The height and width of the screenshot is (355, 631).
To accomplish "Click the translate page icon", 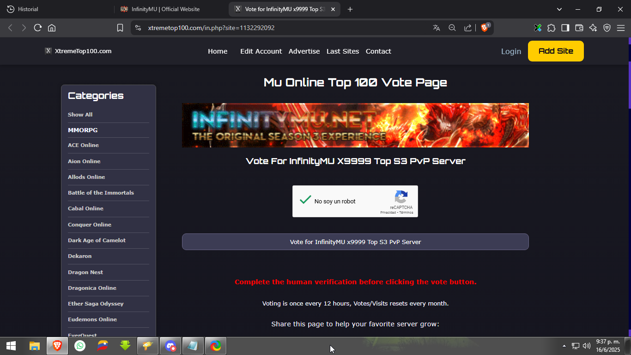I will (437, 28).
